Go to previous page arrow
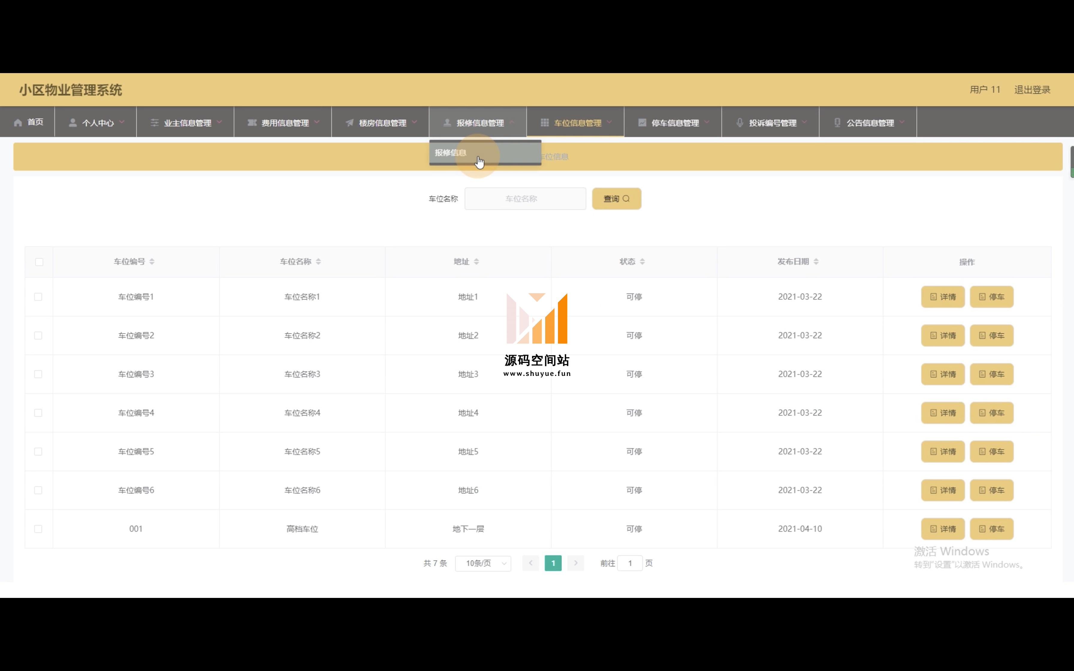This screenshot has width=1074, height=671. [530, 563]
